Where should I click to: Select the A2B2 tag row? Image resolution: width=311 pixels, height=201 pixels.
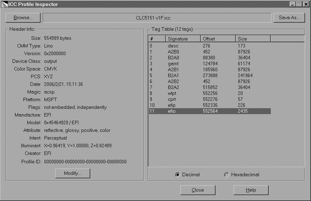(210, 82)
